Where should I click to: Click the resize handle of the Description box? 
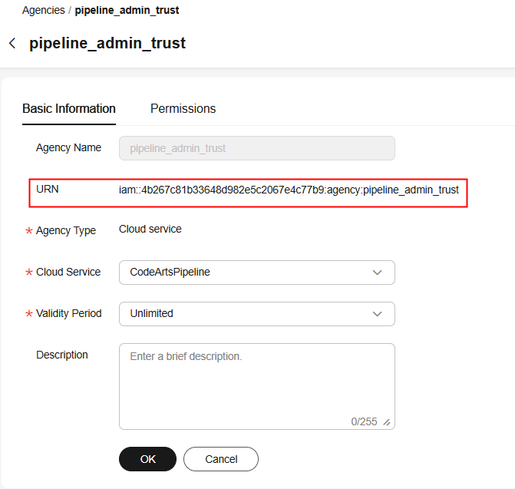coord(387,422)
